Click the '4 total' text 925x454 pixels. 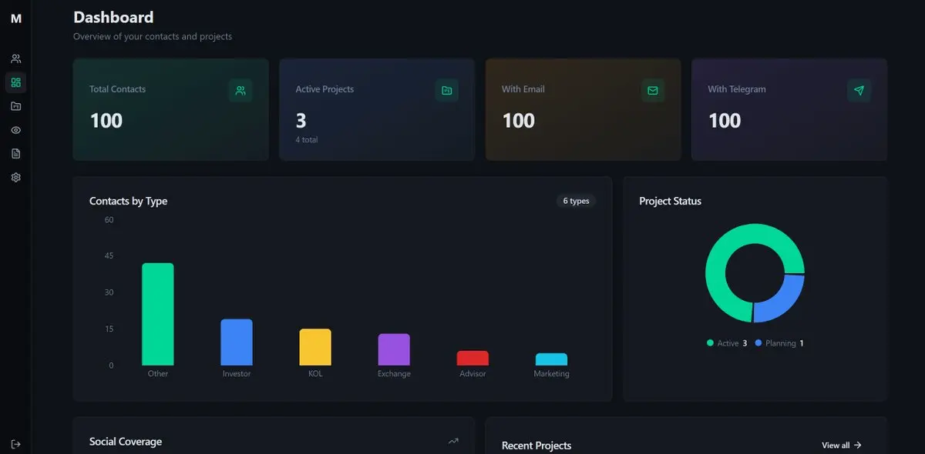tap(307, 139)
